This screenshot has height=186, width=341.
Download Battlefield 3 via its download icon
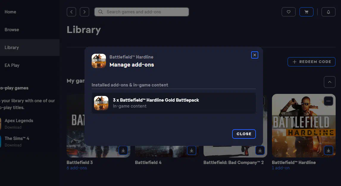123,150
